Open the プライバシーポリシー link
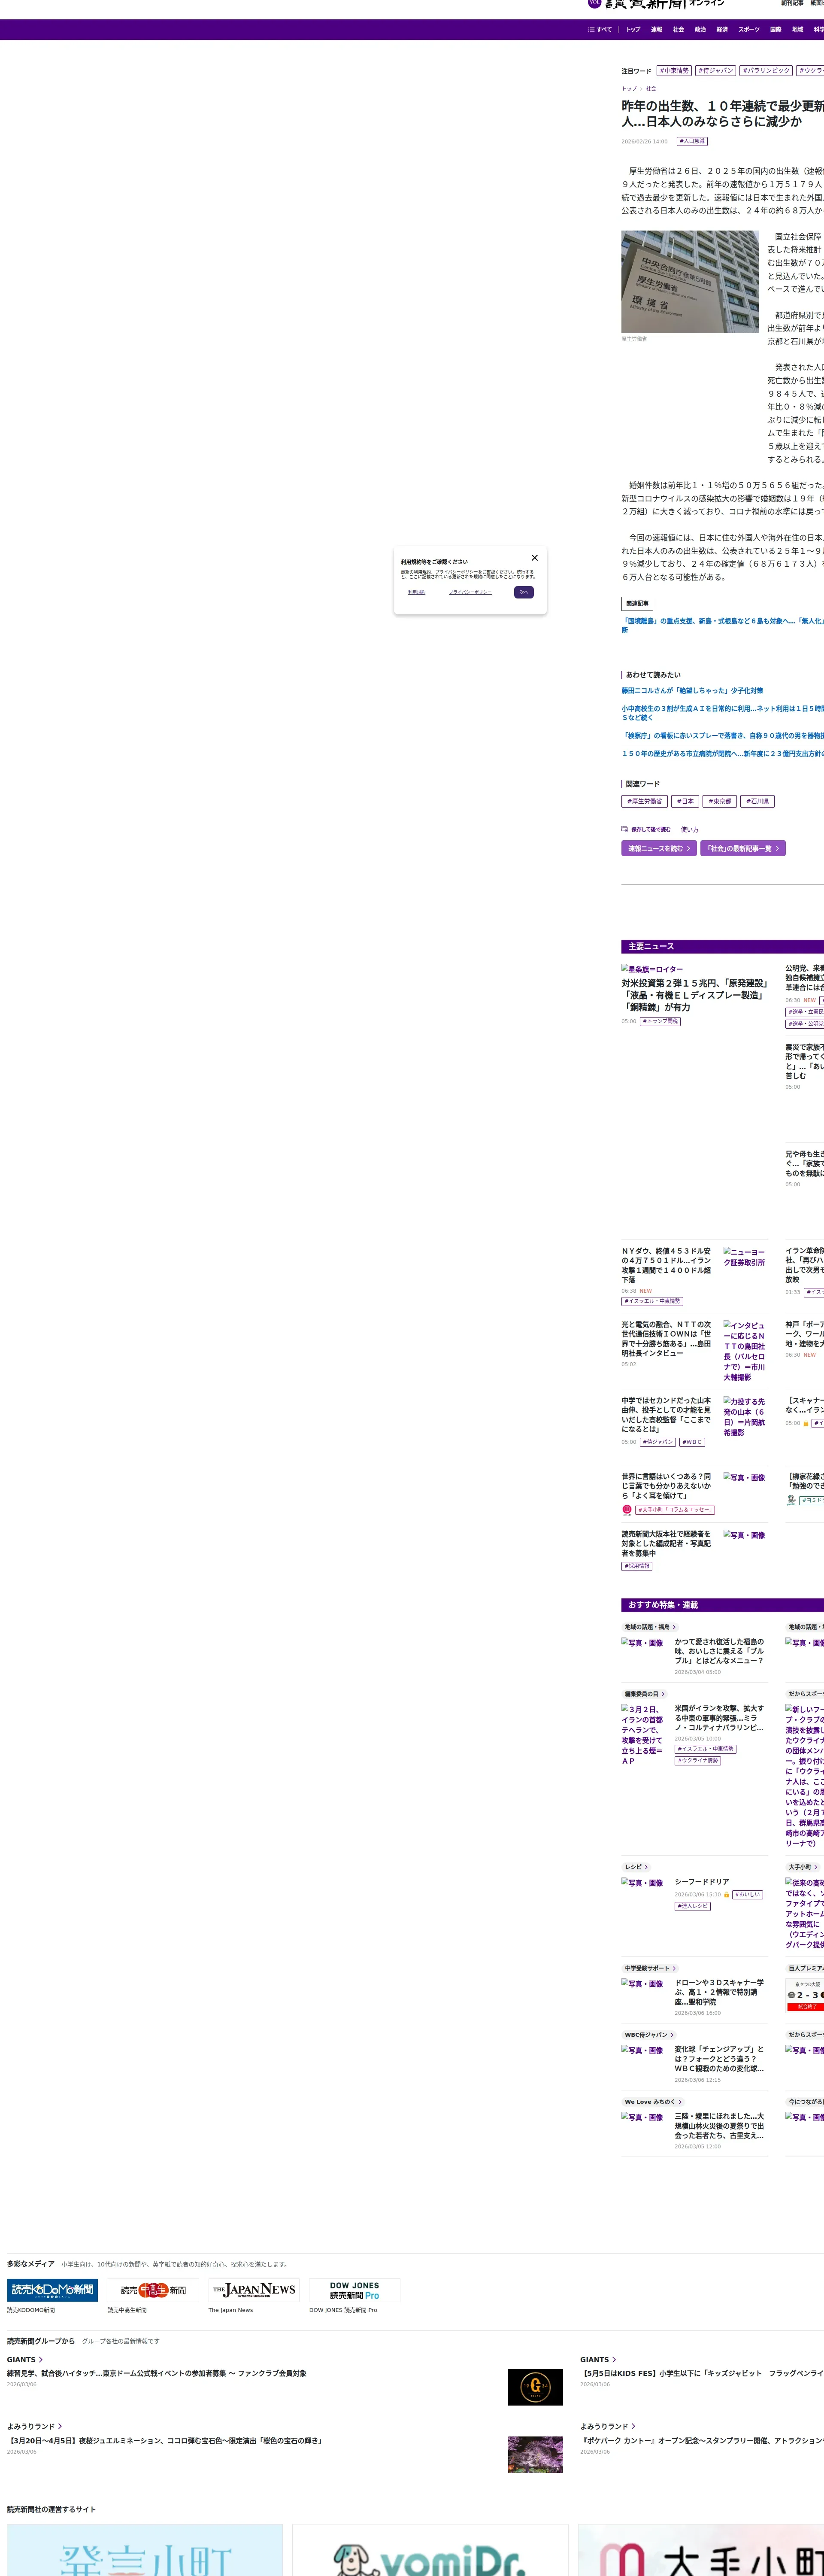 click(470, 592)
